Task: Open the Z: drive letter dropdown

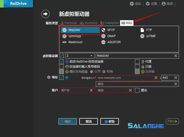Action: click(80, 56)
